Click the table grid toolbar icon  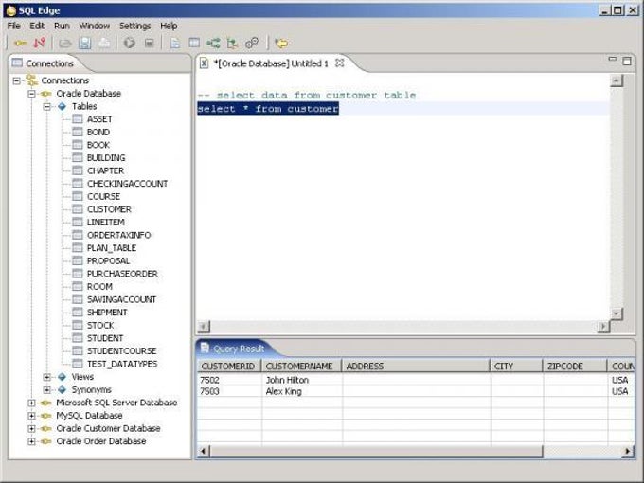(194, 43)
